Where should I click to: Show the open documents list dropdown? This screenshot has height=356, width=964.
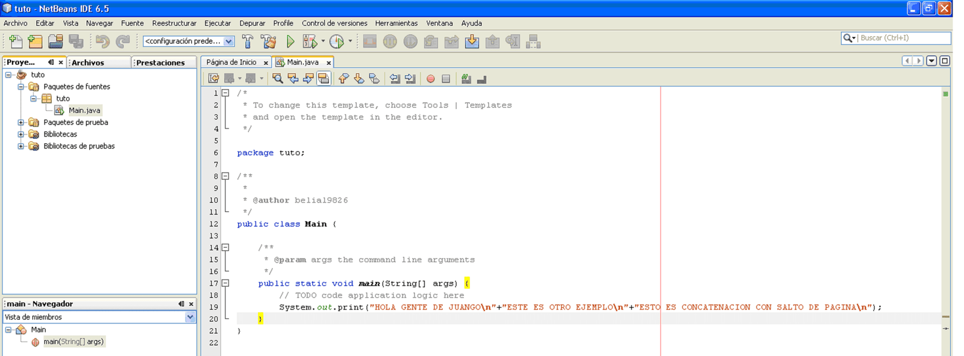931,61
